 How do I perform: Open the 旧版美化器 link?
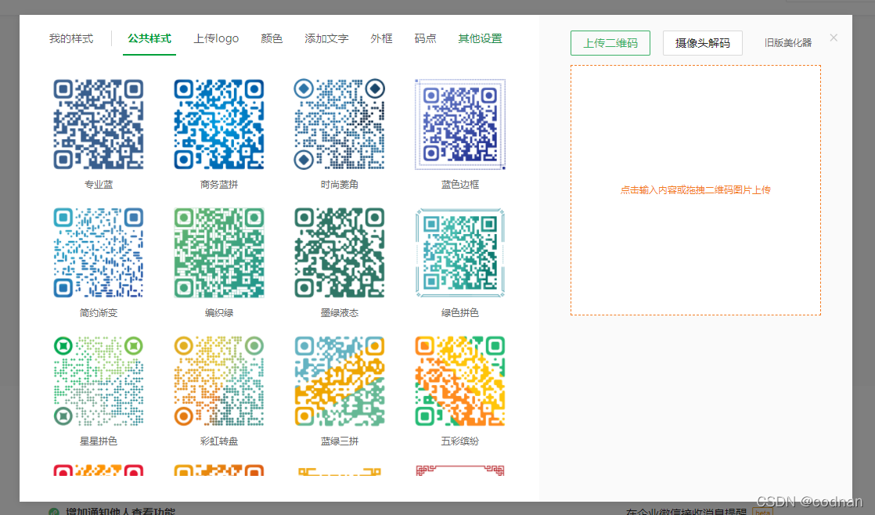point(788,43)
